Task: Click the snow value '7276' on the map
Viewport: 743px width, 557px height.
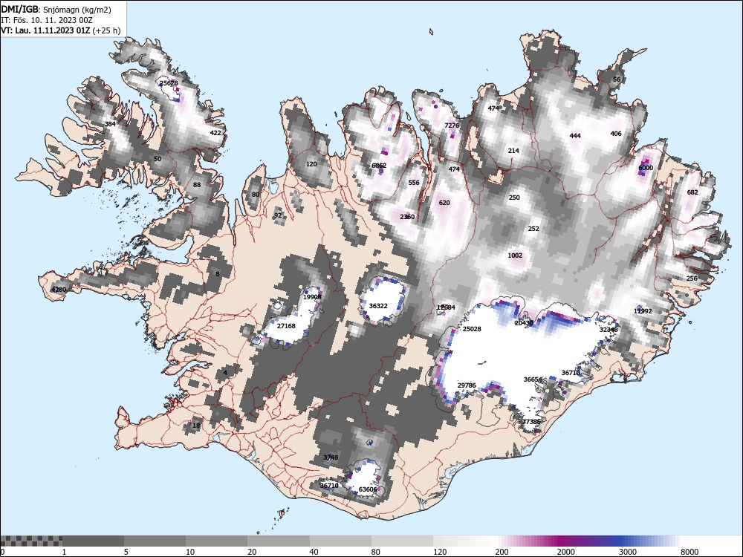Action: tap(452, 126)
